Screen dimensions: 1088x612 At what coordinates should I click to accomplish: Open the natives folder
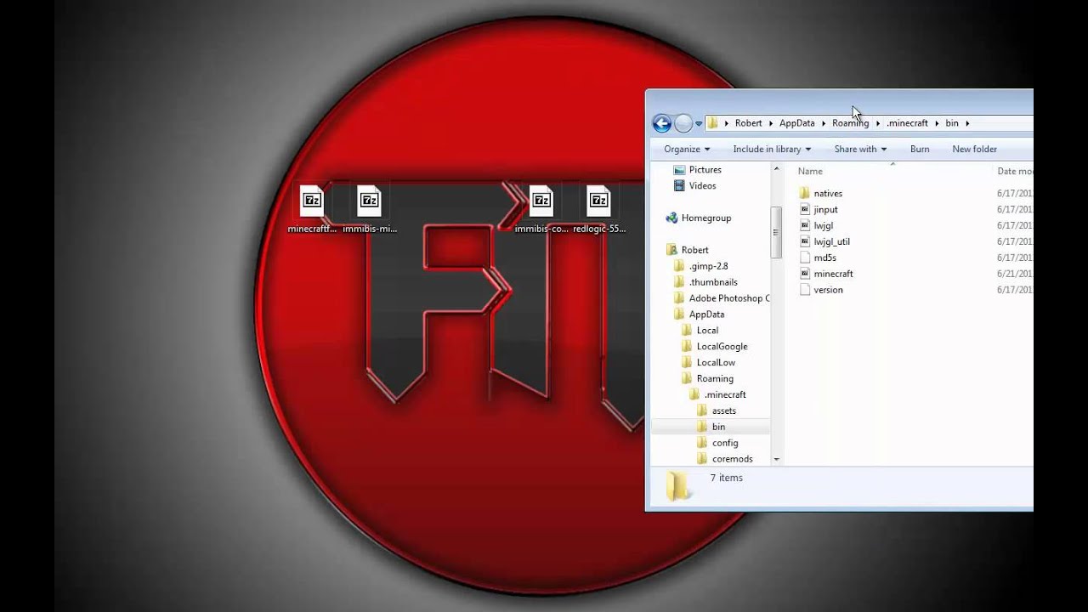point(821,193)
